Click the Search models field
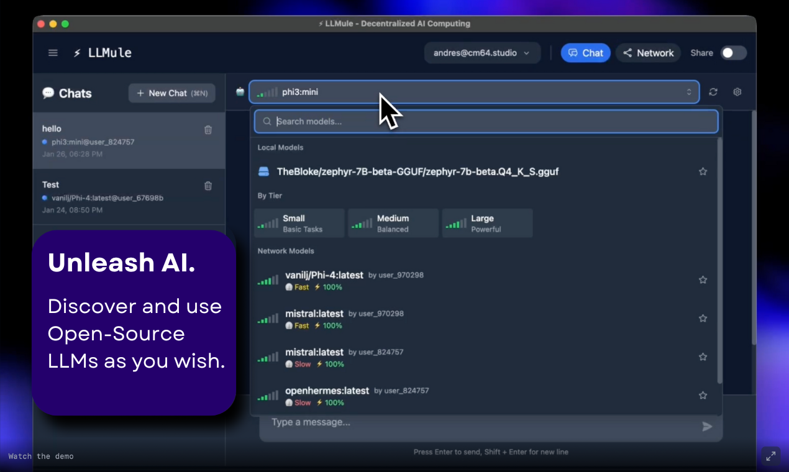 pos(486,122)
